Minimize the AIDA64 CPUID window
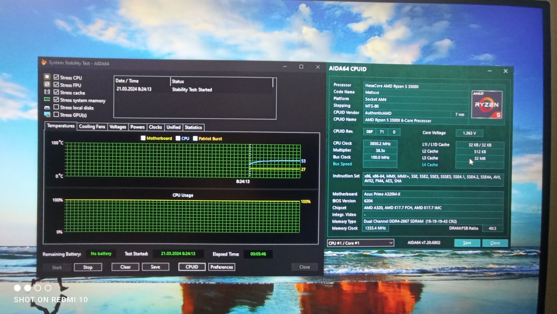 489,71
